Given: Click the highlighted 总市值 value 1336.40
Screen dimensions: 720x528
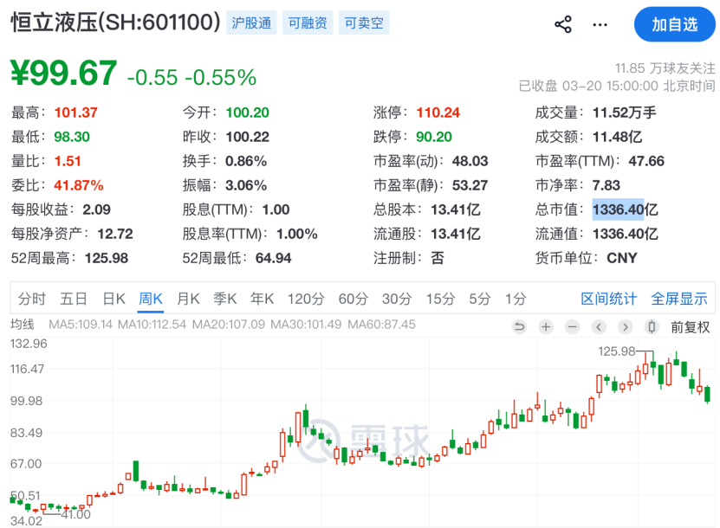Looking at the screenshot, I should tap(618, 209).
